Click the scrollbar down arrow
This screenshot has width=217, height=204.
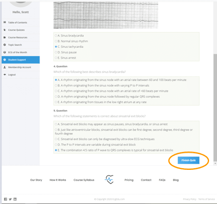pos(215,164)
